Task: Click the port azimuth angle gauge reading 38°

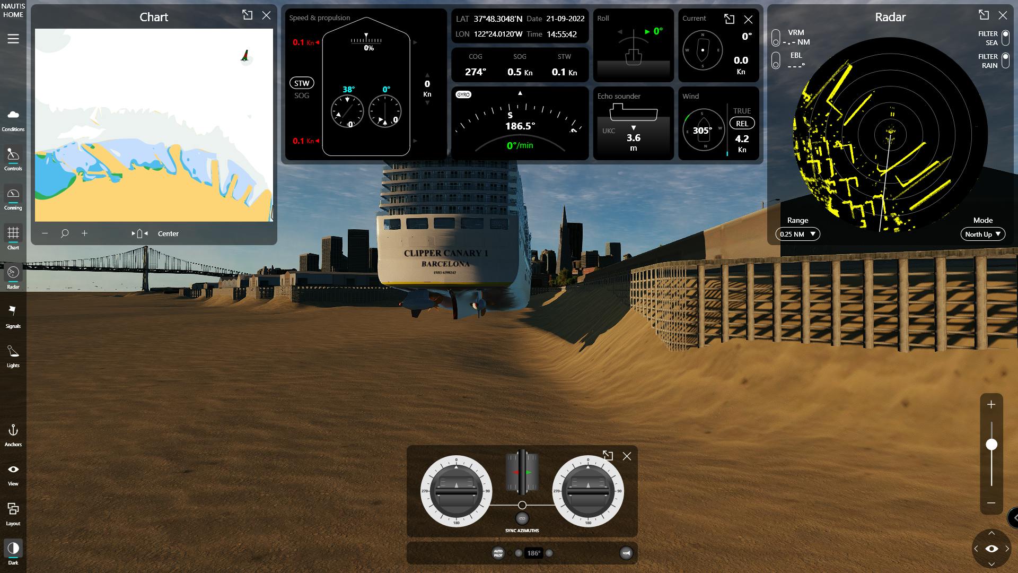Action: [x=347, y=111]
